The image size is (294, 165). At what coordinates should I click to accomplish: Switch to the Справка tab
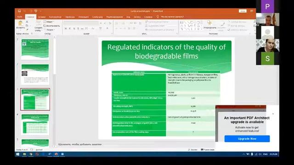pyautogui.click(x=148, y=17)
